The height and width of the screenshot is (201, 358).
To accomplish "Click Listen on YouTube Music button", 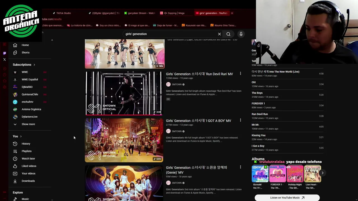I will tap(287, 198).
